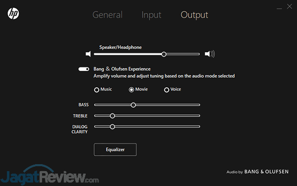Click the Audio by BANG & OLUFSEN text

[257, 172]
